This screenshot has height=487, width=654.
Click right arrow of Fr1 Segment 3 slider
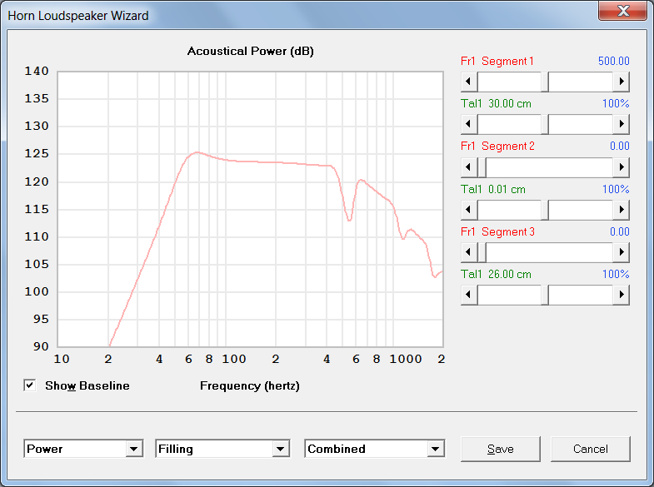[x=621, y=252]
